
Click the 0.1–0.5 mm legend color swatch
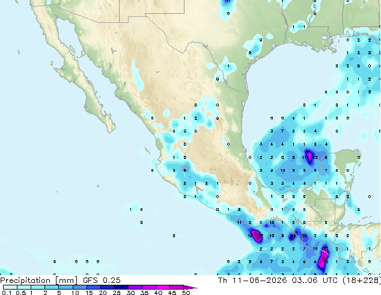click(x=10, y=287)
